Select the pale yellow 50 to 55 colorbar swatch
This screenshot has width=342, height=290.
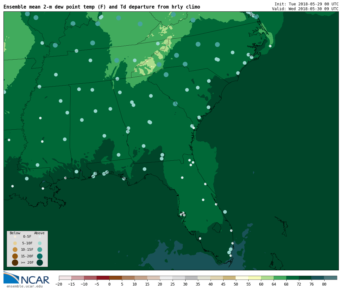[x=242, y=278]
